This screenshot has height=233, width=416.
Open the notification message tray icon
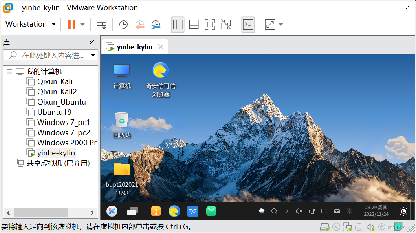324,211
